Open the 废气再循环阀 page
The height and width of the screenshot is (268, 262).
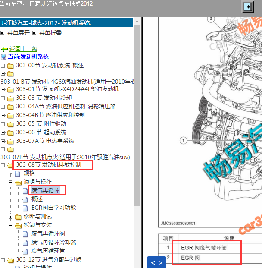[48, 233]
